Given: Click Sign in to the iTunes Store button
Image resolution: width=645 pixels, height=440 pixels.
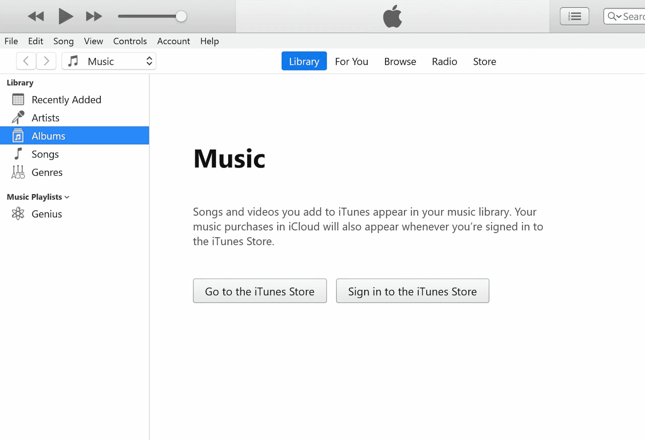Looking at the screenshot, I should coord(412,290).
